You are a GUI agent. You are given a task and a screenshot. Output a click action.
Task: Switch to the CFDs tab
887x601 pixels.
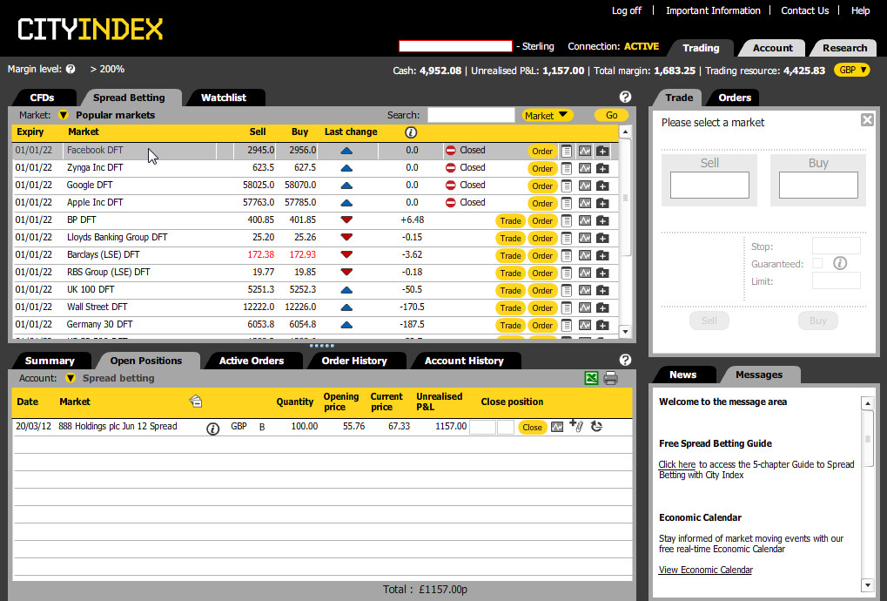pyautogui.click(x=43, y=98)
